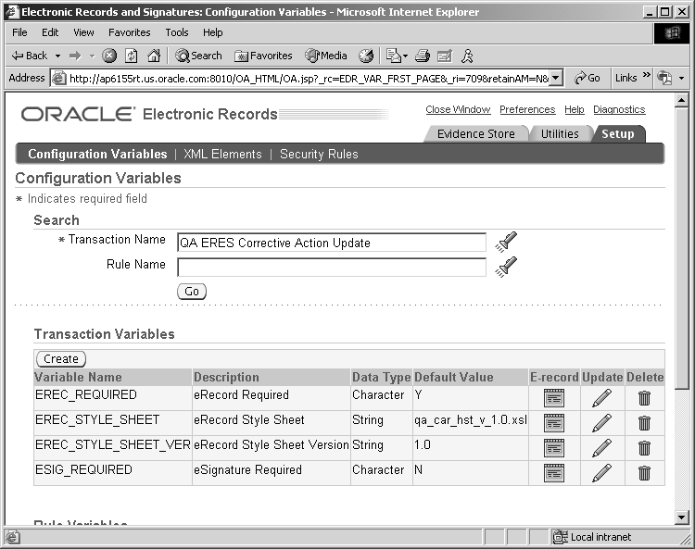Focus the Rule Name field

332,268
